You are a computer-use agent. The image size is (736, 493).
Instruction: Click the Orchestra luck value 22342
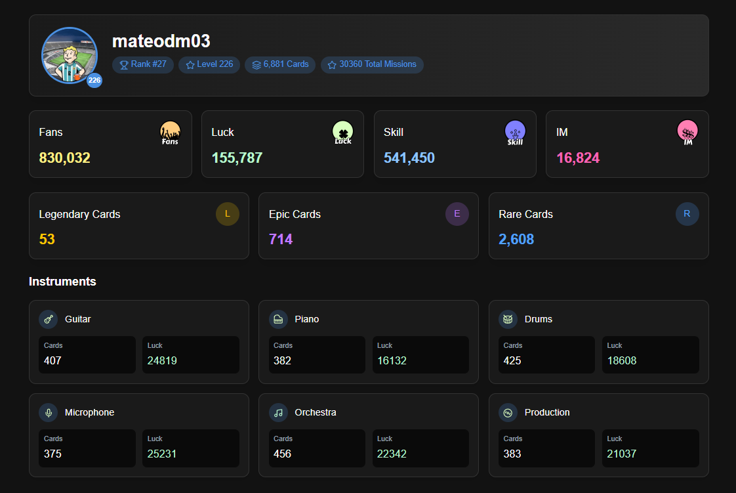click(392, 454)
